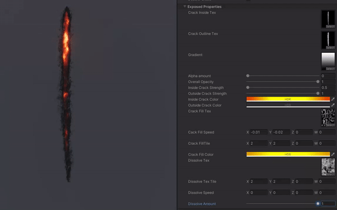Click the Dissolve Tex Tile X field
337x210 pixels.
click(259, 181)
